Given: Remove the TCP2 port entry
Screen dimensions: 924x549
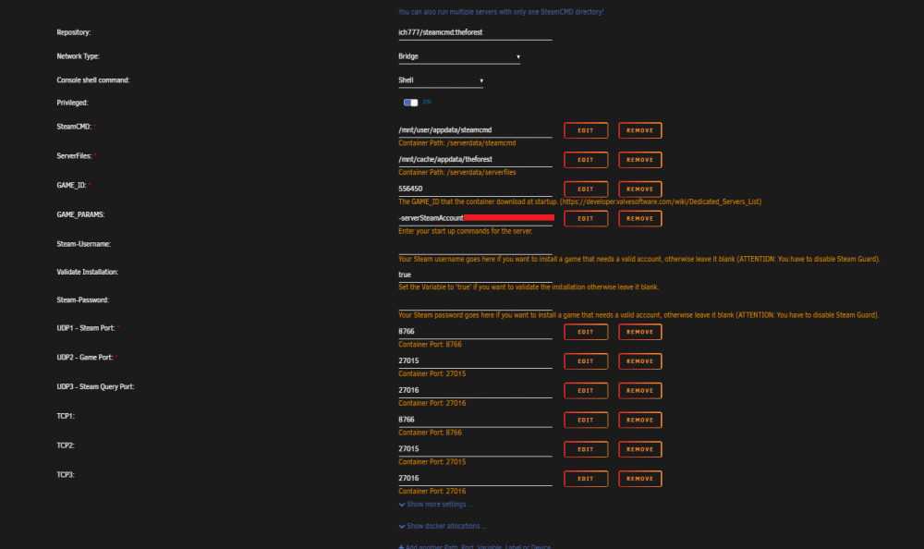Looking at the screenshot, I should point(640,449).
